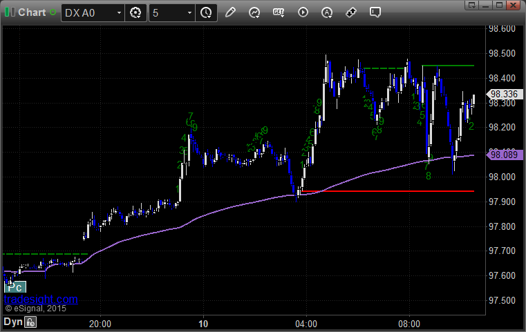Expand the interval 5 dropdown
Viewport: 526px width, 332px height.
(189, 12)
